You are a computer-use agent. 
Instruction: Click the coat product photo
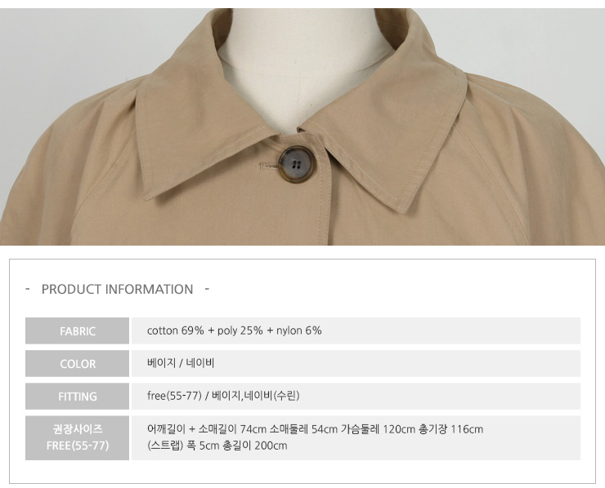point(302,126)
